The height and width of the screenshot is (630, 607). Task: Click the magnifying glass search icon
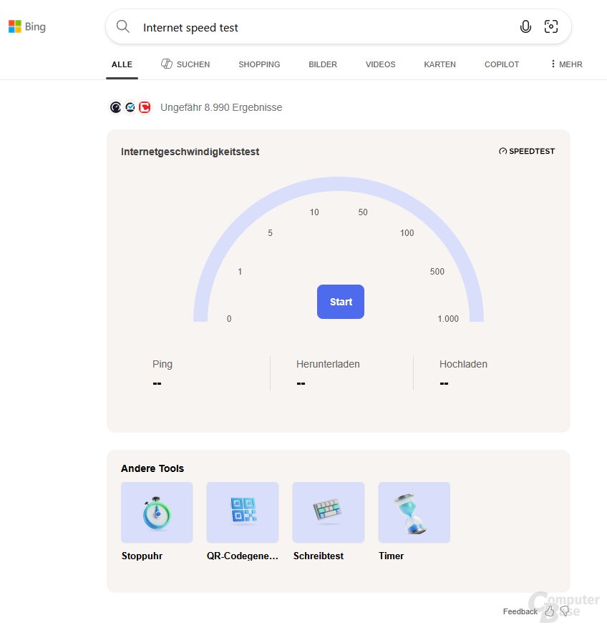click(122, 26)
